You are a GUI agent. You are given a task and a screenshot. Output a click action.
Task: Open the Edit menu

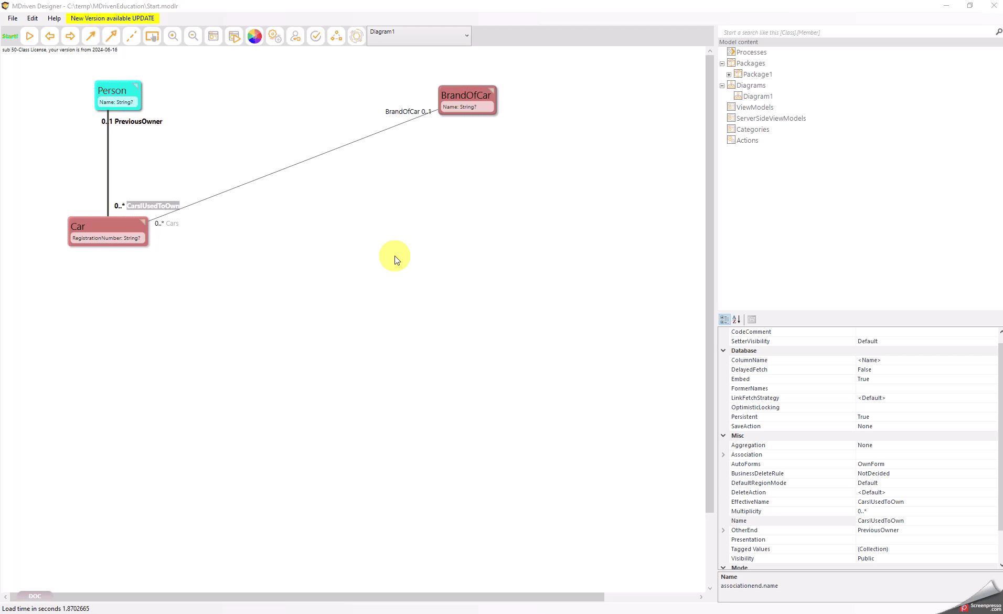[x=33, y=18]
